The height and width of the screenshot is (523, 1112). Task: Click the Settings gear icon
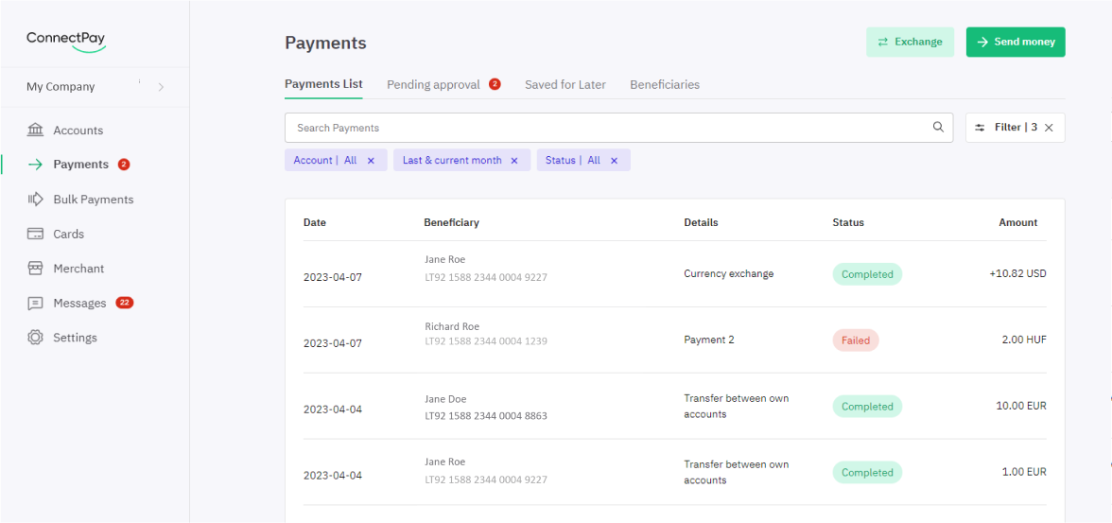36,338
